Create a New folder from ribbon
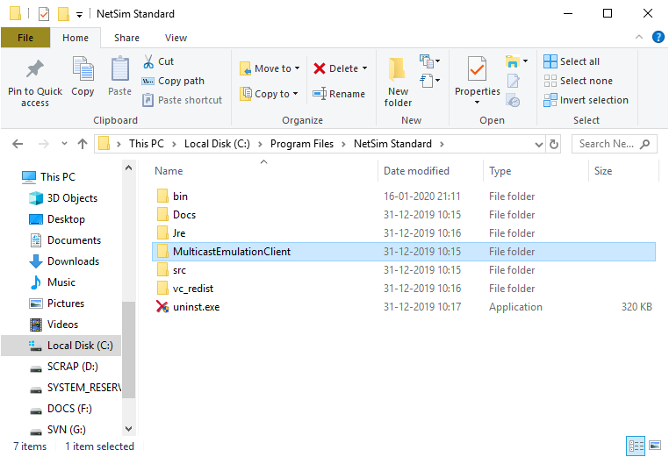Viewport: 669px width, 457px height. [398, 82]
